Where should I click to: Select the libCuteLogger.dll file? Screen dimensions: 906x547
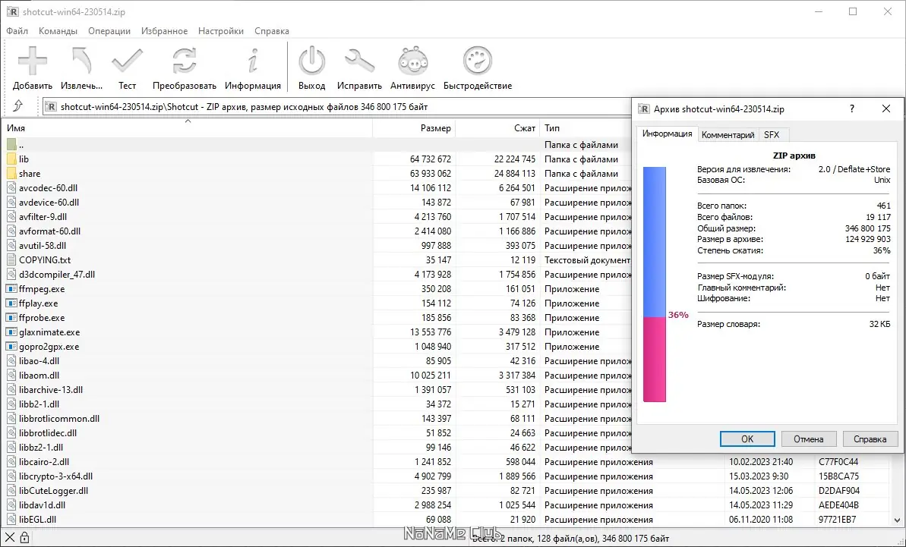[x=53, y=491]
